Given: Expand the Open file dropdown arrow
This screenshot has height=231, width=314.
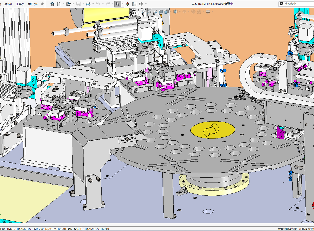Looking at the screenshot, I should (x=73, y=4).
